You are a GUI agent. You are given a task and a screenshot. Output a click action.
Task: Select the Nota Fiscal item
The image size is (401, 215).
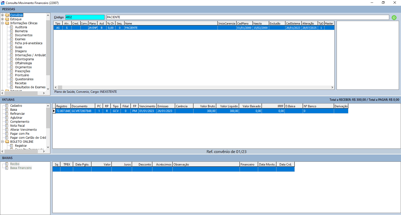pos(17,126)
